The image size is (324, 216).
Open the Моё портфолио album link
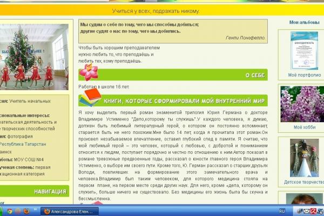(305, 75)
